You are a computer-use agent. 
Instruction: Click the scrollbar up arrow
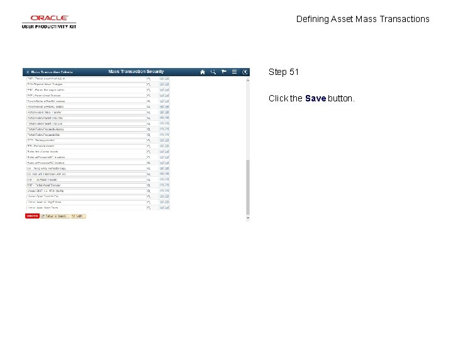click(248, 81)
